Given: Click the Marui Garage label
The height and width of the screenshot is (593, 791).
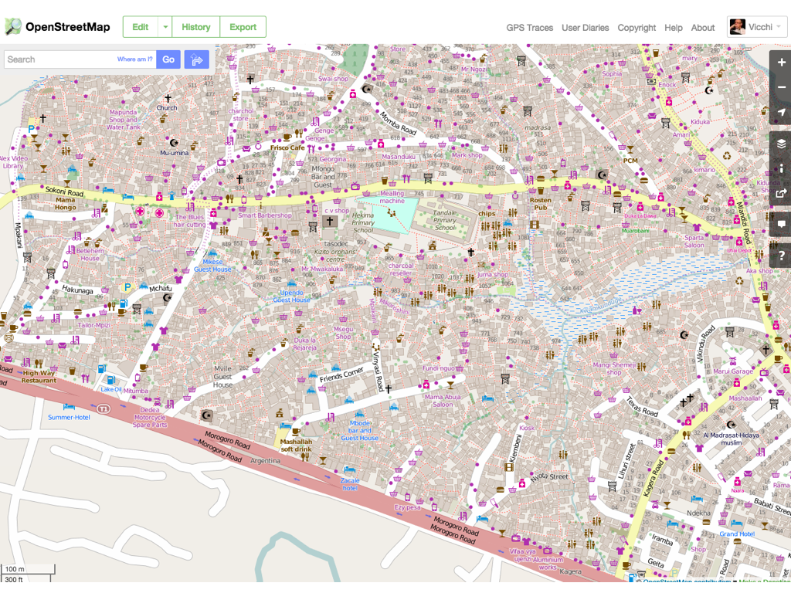Looking at the screenshot, I should [733, 371].
